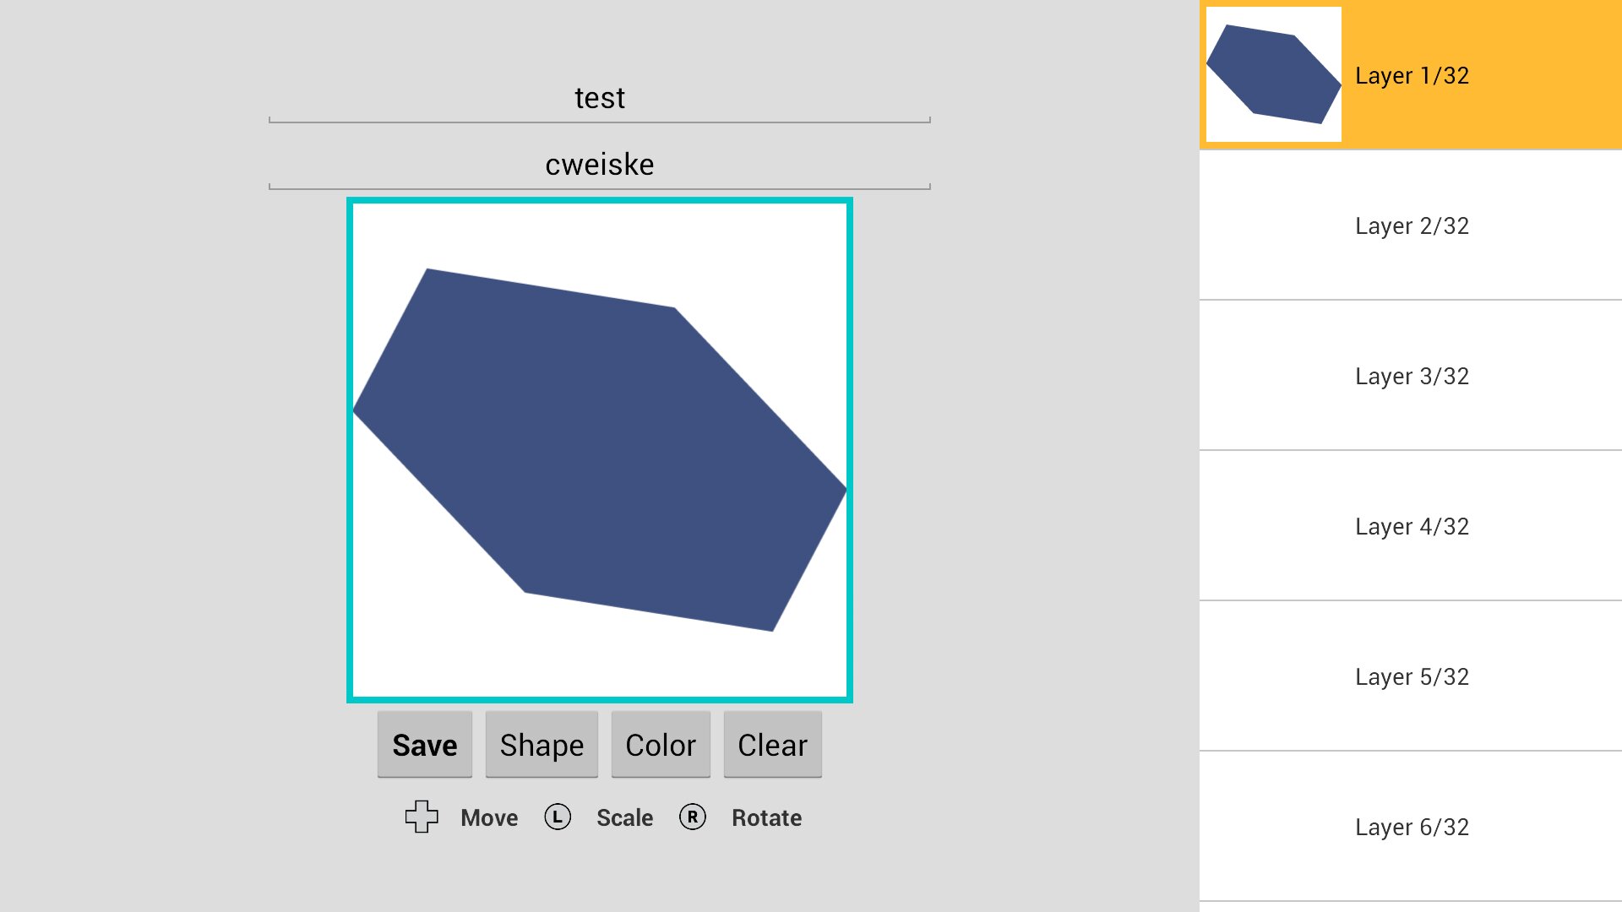Click the R stick Rotate icon
The height and width of the screenshot is (912, 1622).
point(693,817)
